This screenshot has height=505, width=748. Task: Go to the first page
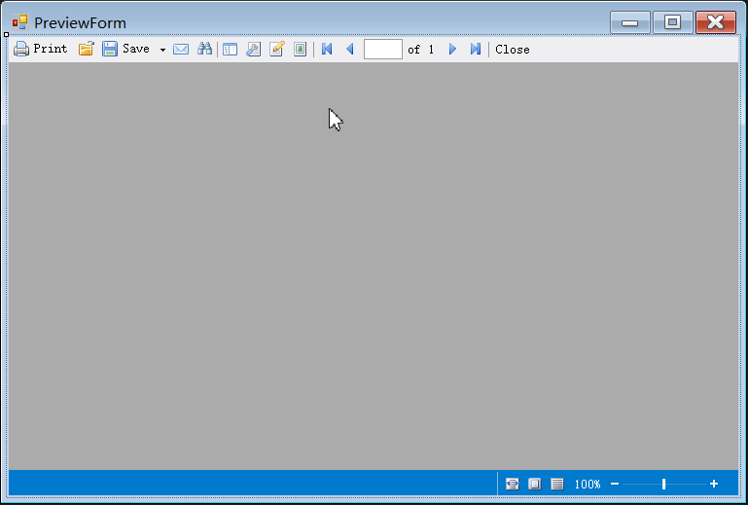click(x=327, y=49)
